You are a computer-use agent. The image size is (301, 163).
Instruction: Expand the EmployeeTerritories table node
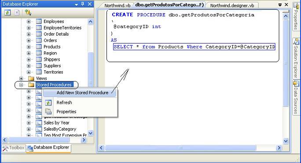coord(29,28)
